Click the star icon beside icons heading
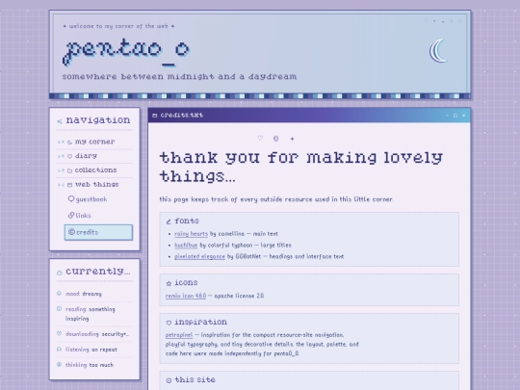 pyautogui.click(x=169, y=283)
